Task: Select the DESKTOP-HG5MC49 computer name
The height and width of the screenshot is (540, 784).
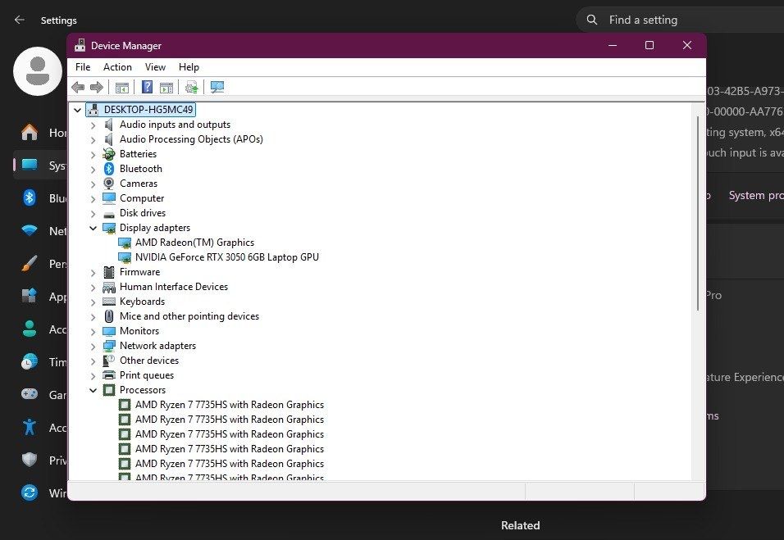Action: point(148,110)
